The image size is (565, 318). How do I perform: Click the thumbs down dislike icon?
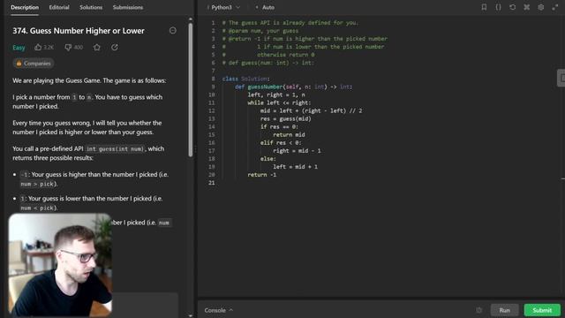coord(68,47)
